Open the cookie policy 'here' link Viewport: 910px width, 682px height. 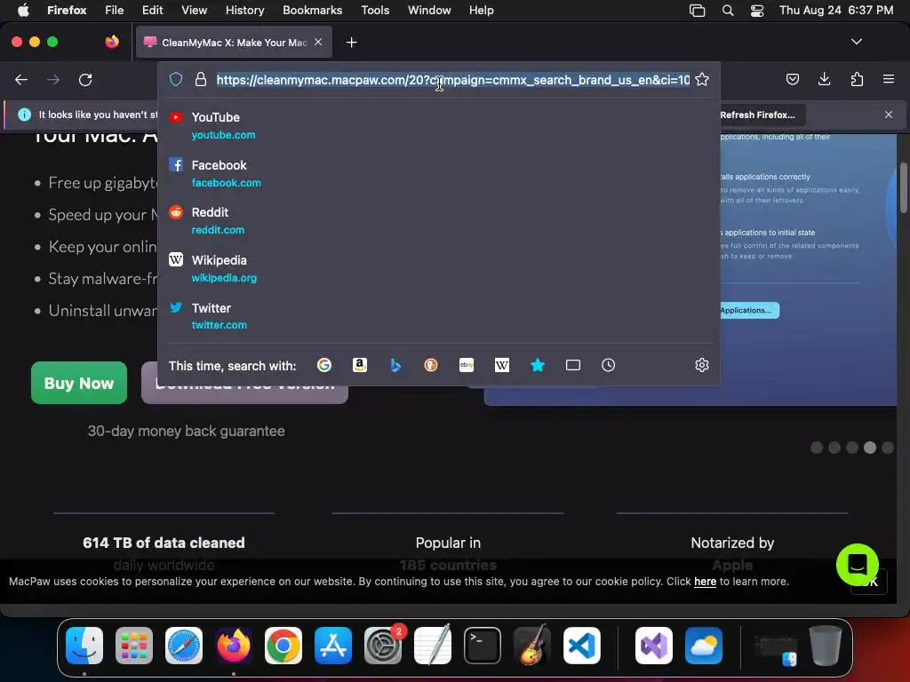[x=705, y=581]
